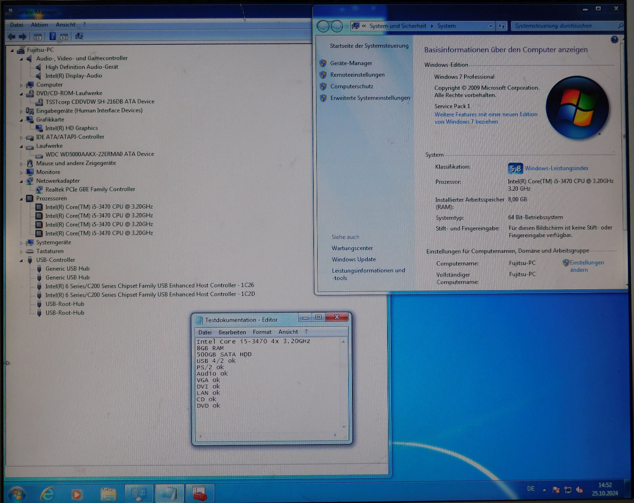The height and width of the screenshot is (503, 634).
Task: Select the Intel(R) HD Graphics device
Action: tap(71, 128)
